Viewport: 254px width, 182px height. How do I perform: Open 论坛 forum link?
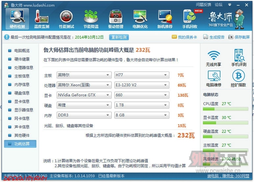[x=218, y=5]
